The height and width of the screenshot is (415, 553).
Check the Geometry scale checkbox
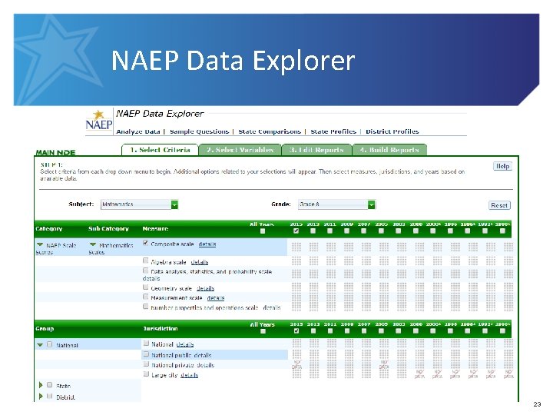pyautogui.click(x=146, y=287)
